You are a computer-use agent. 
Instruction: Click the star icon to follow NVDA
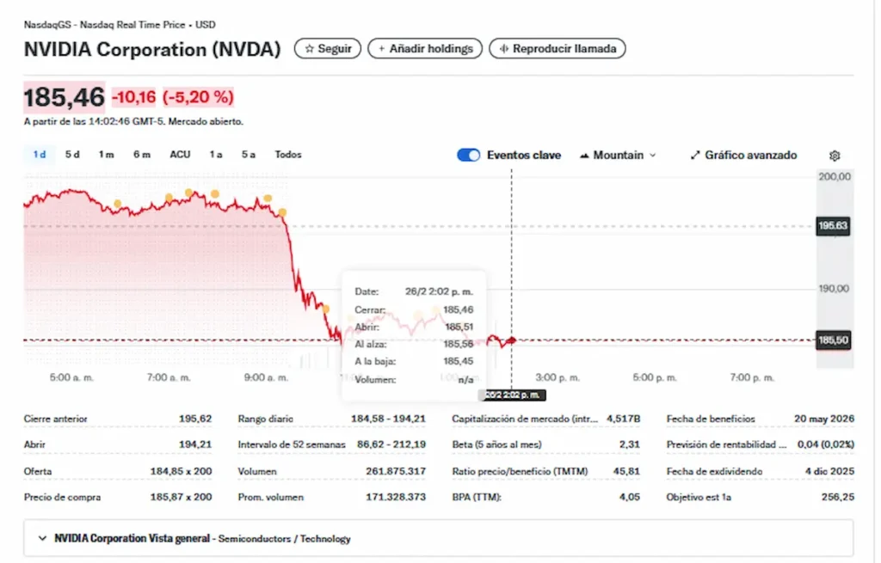pos(309,49)
